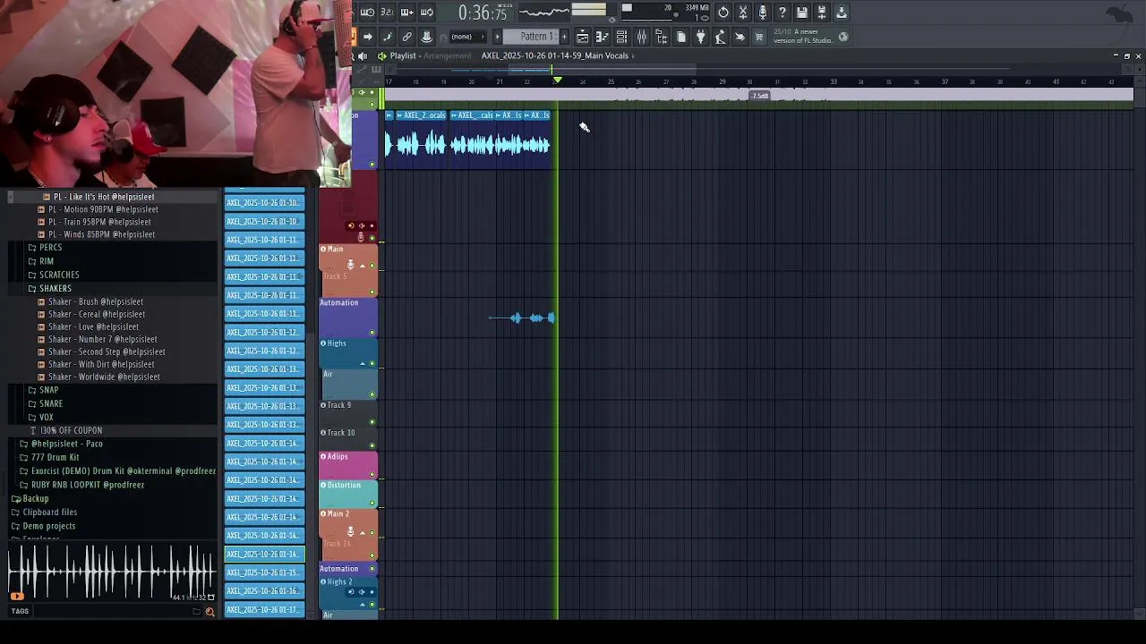Toggle the metronome countdown icon in the top toolbar
Screen dimensions: 1146x644
click(x=367, y=13)
